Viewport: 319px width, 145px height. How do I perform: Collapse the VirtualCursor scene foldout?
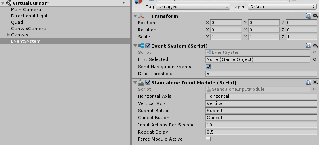[2, 3]
